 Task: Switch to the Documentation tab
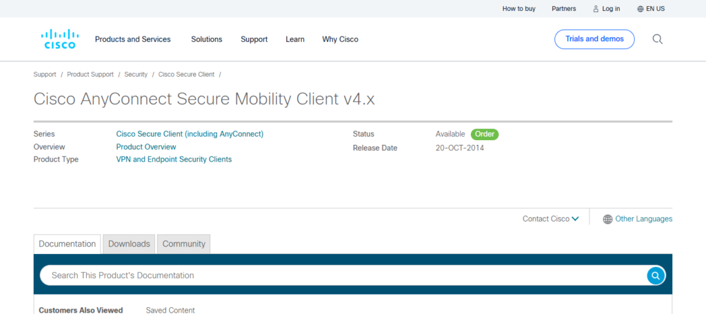point(67,244)
